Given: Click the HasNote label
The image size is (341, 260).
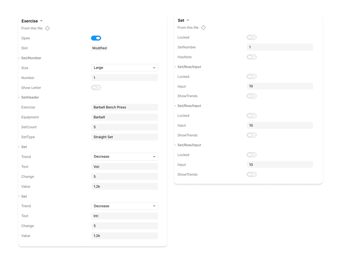Looking at the screenshot, I should tap(184, 57).
